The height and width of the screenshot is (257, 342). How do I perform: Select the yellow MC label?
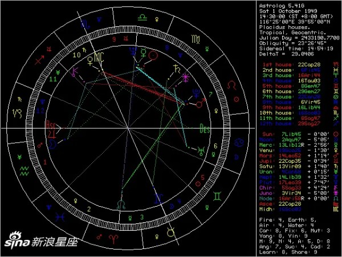tap(99, 58)
